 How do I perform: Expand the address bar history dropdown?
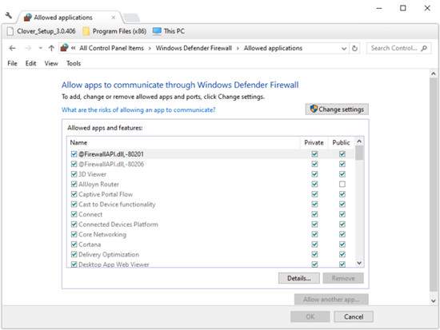tap(344, 48)
